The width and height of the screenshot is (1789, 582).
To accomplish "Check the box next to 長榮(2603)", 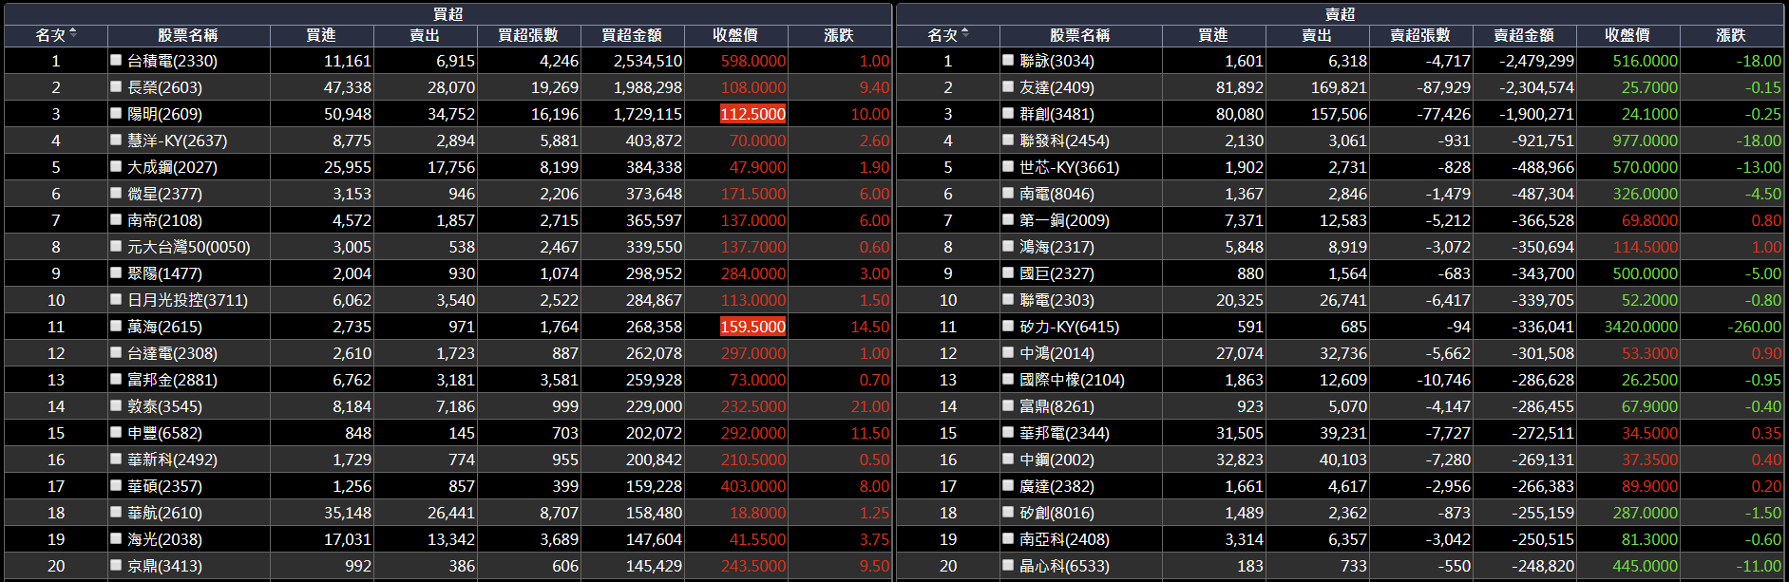I will 116,86.
